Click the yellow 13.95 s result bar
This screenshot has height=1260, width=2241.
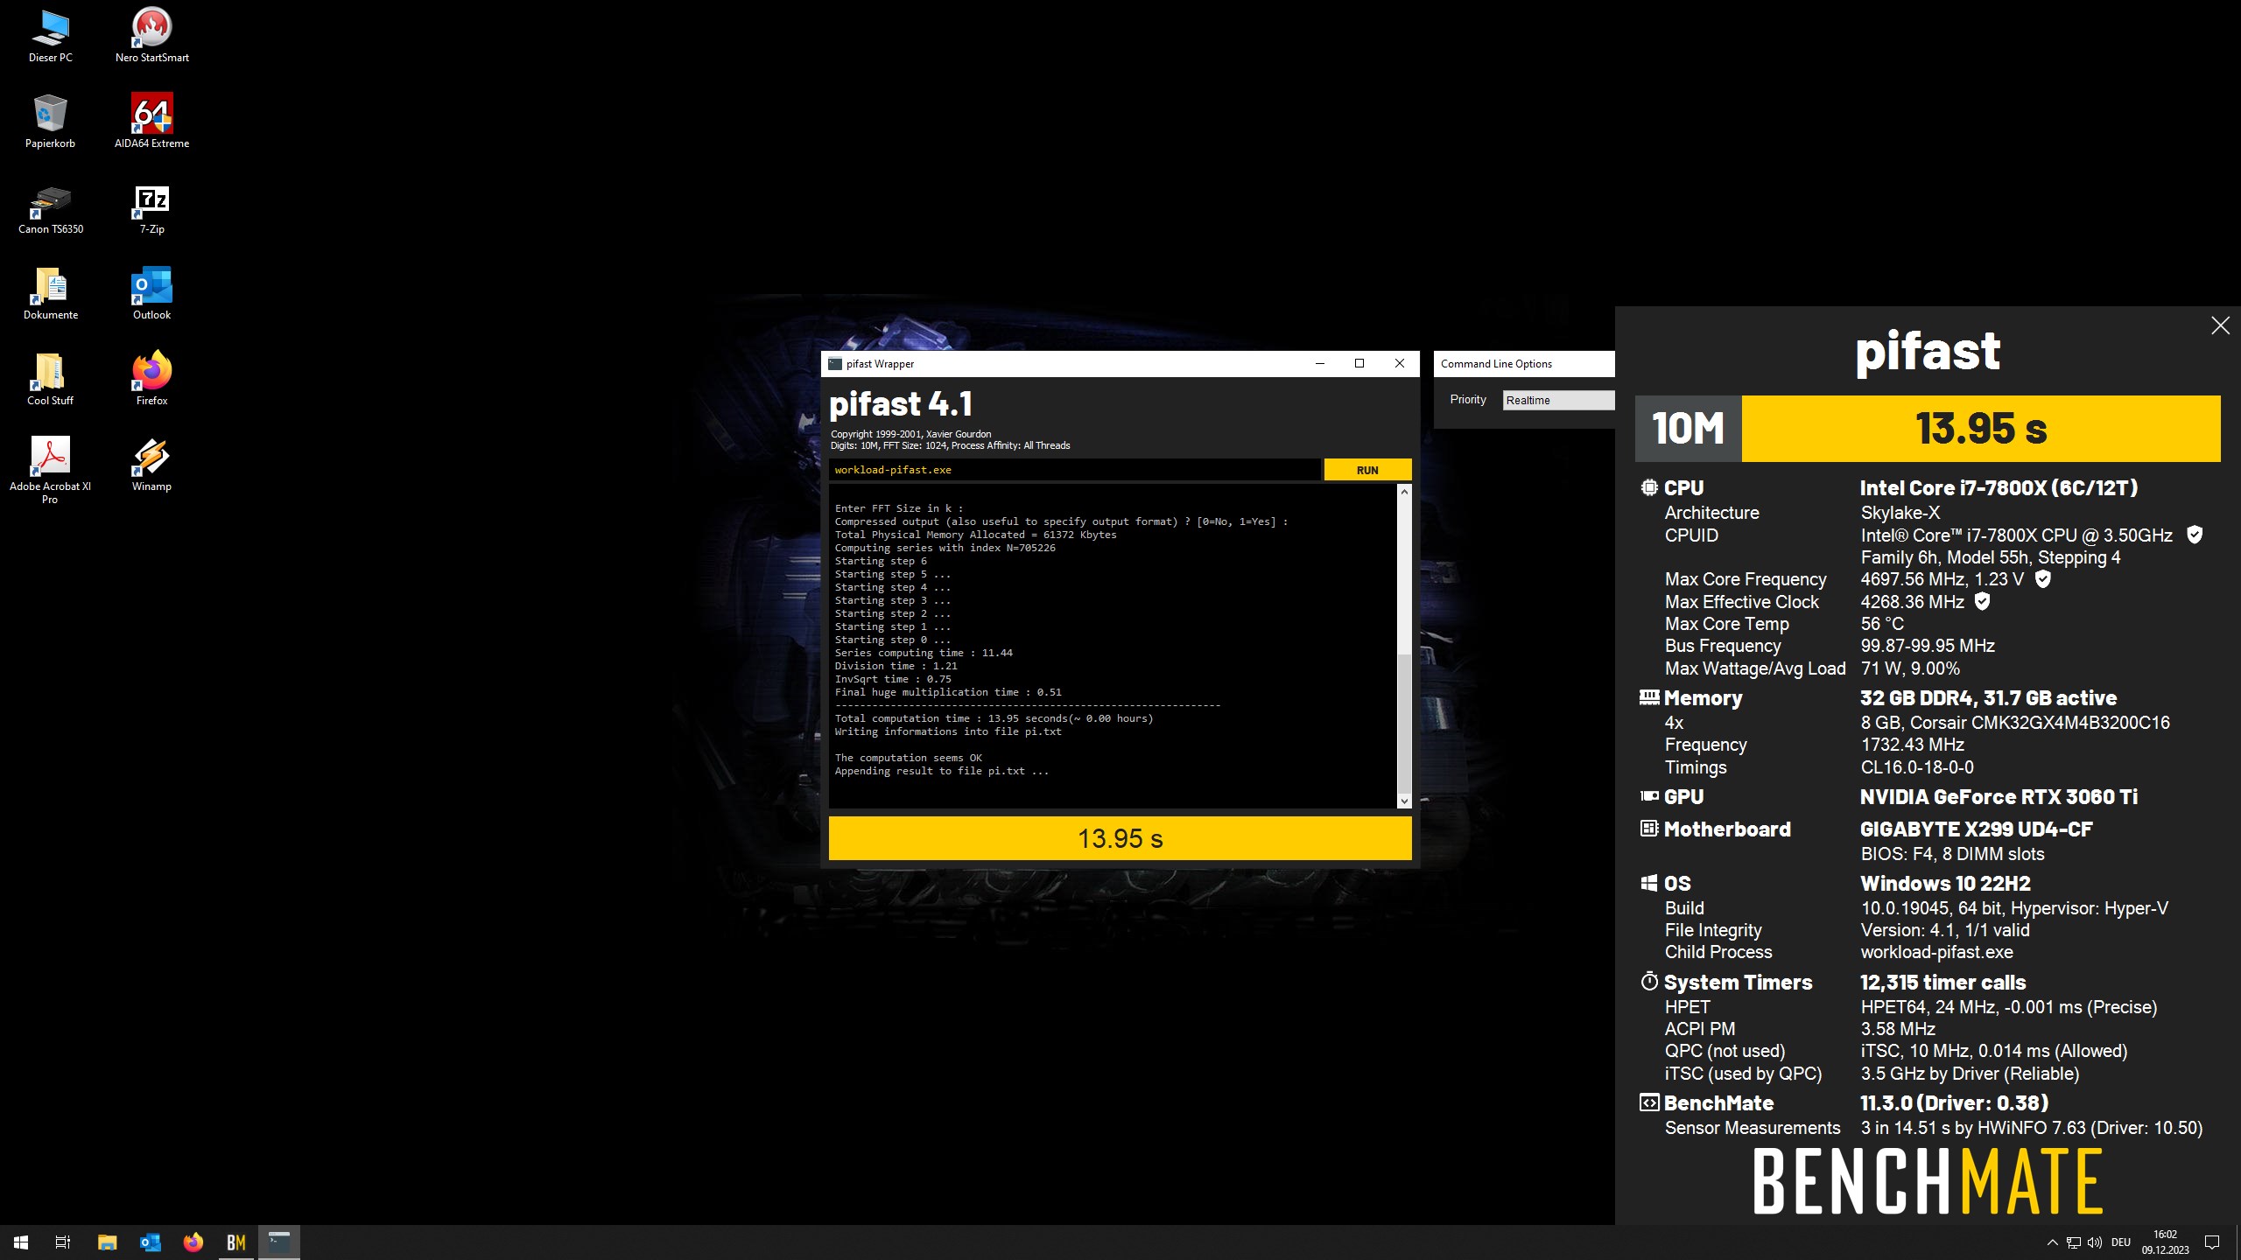[x=1120, y=838]
